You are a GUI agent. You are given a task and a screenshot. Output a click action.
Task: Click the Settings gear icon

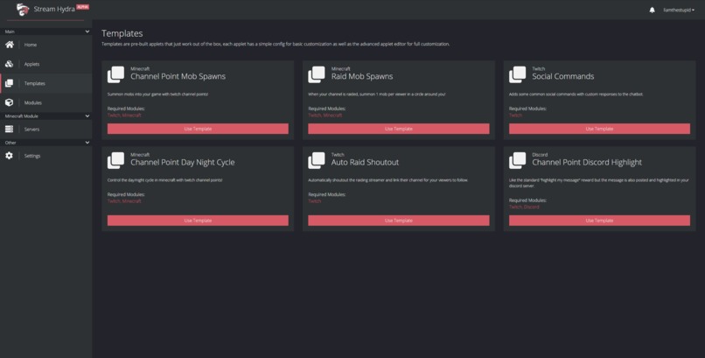[10, 156]
